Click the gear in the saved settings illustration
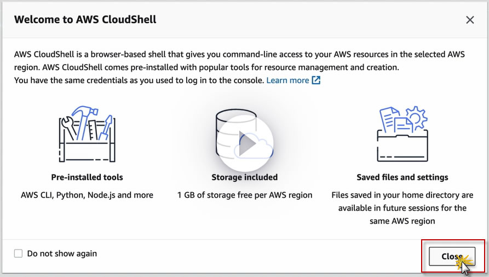 coord(416,118)
